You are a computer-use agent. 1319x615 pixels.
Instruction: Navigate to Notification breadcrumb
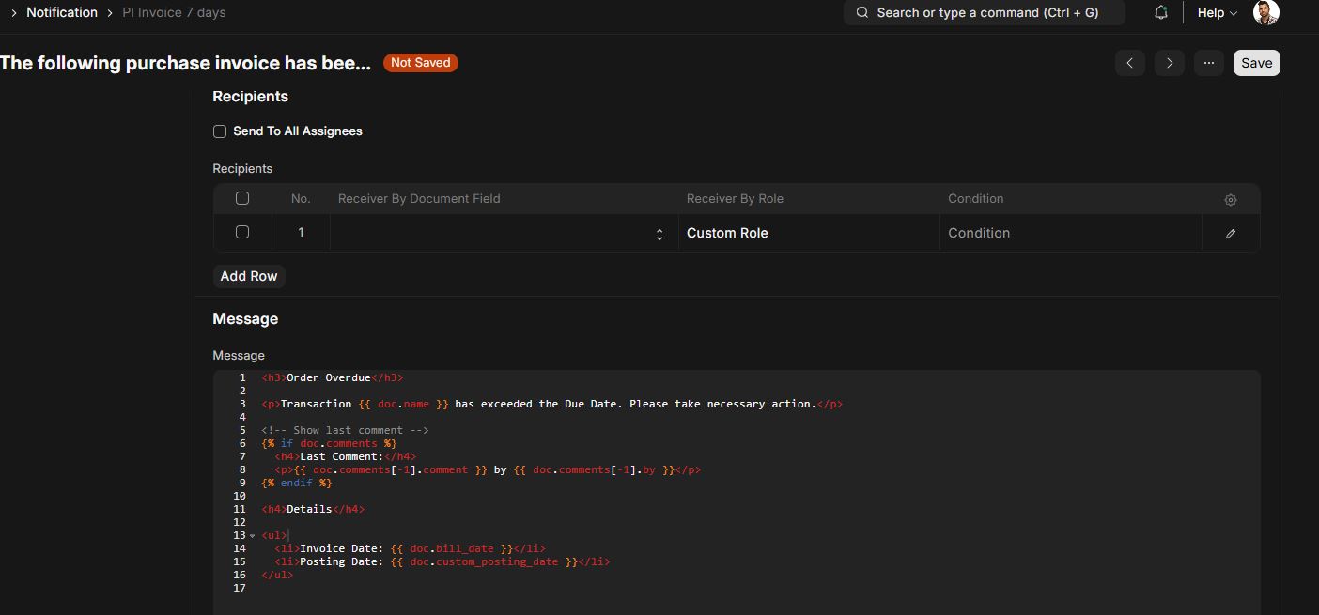click(62, 12)
